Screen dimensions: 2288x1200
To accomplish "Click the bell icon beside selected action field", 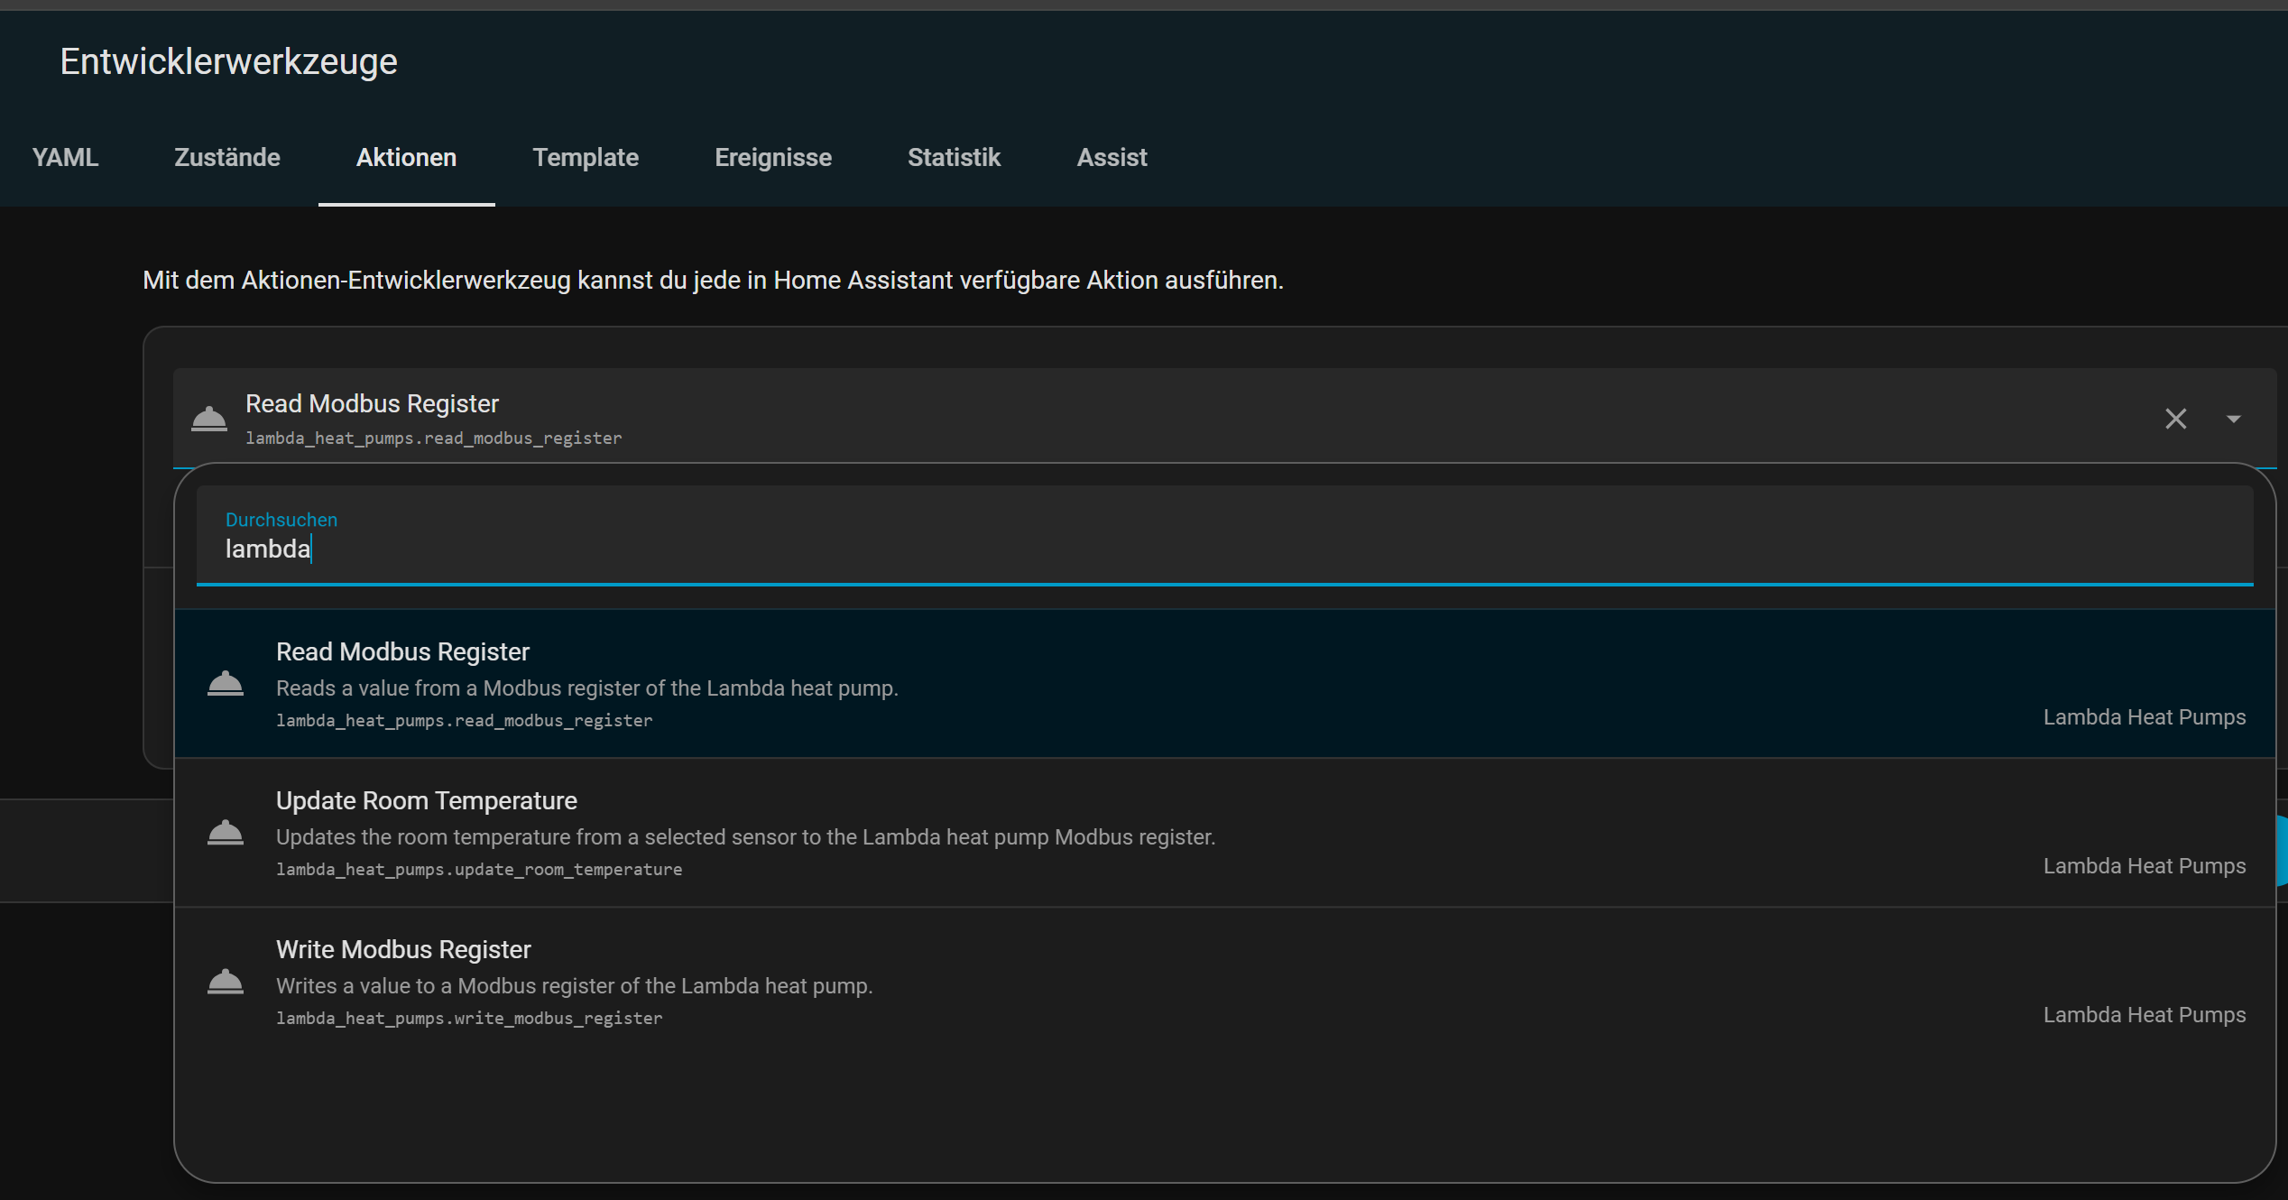I will (x=209, y=419).
